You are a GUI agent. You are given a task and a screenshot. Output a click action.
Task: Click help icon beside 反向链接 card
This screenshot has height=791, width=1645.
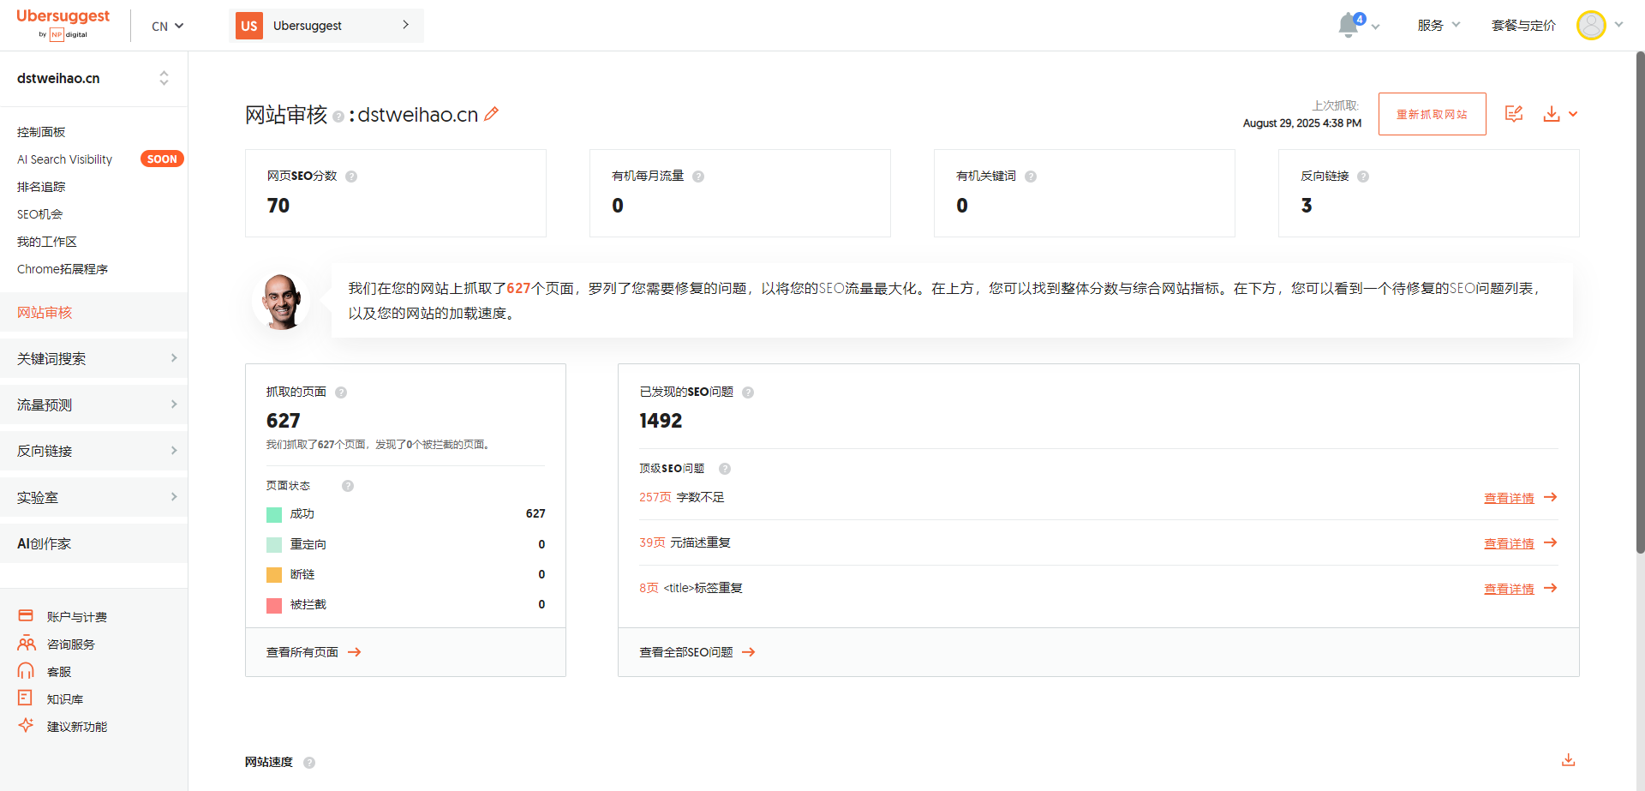tap(1363, 177)
